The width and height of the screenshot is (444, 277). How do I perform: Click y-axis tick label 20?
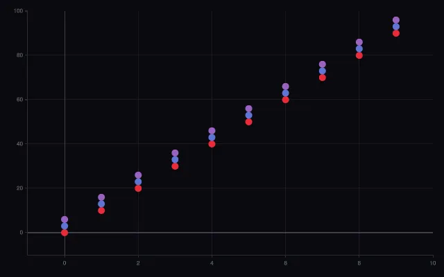pyautogui.click(x=20, y=188)
